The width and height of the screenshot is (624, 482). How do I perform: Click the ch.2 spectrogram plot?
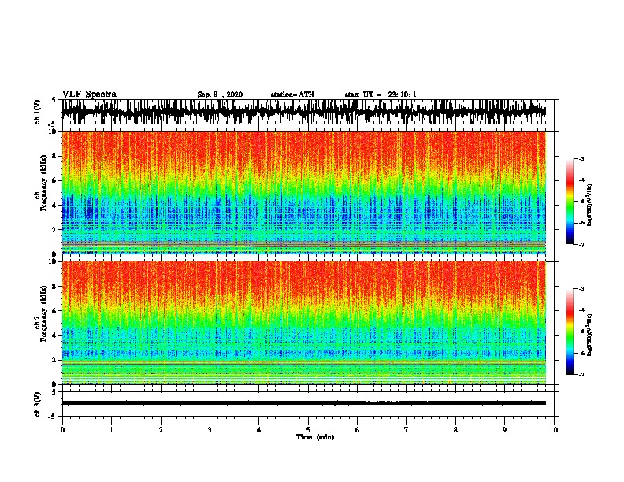[x=304, y=323]
